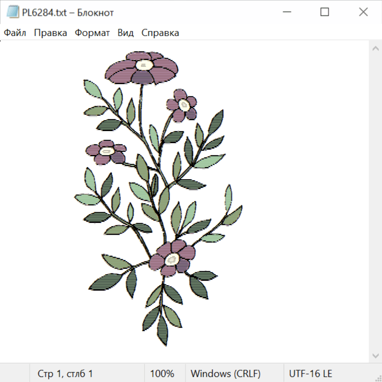
Task: Open the Файл menu
Action: point(15,33)
